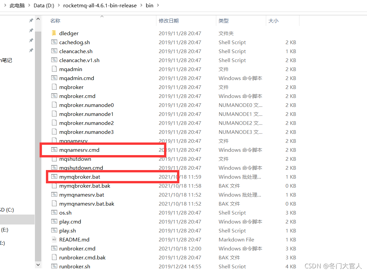
Task: Select the runbroker.cmd file name
Action: pos(77,249)
